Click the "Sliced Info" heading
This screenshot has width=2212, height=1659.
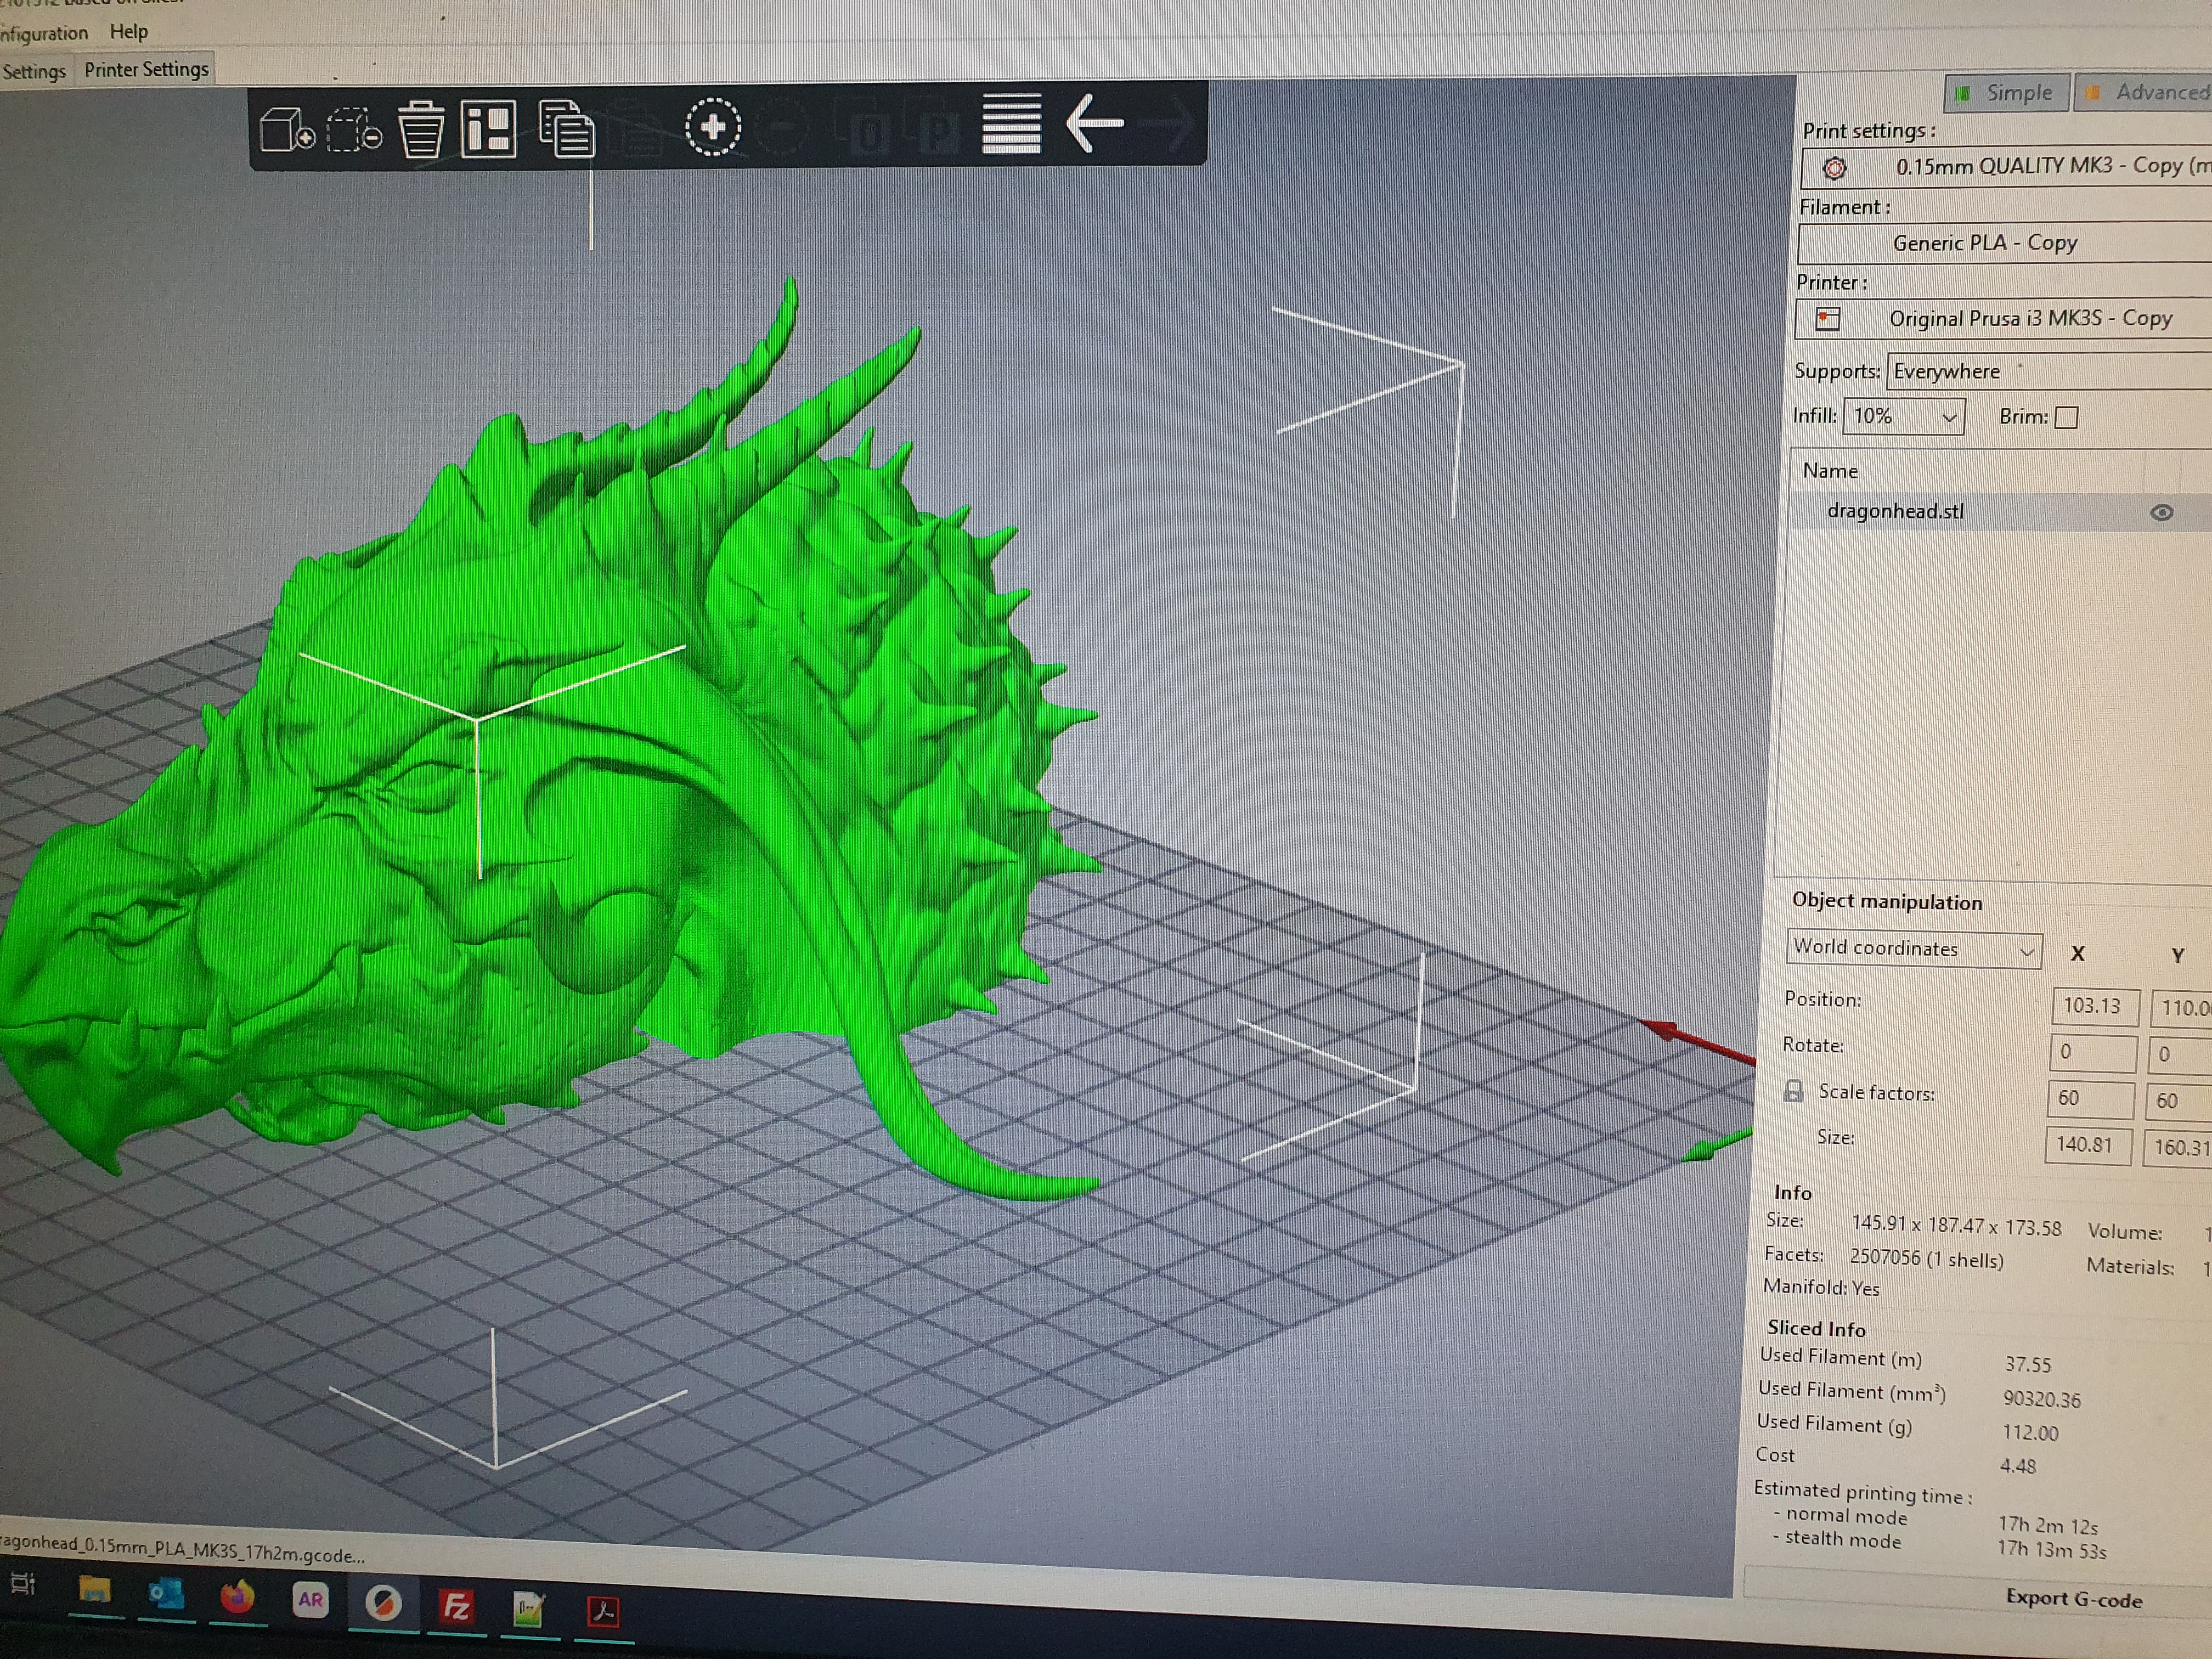pyautogui.click(x=1816, y=1328)
